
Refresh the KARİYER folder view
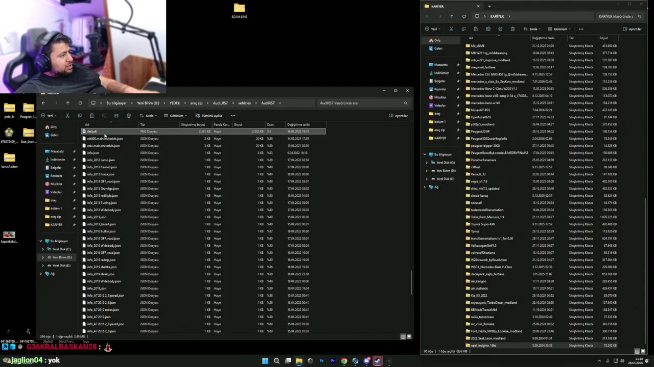[464, 16]
